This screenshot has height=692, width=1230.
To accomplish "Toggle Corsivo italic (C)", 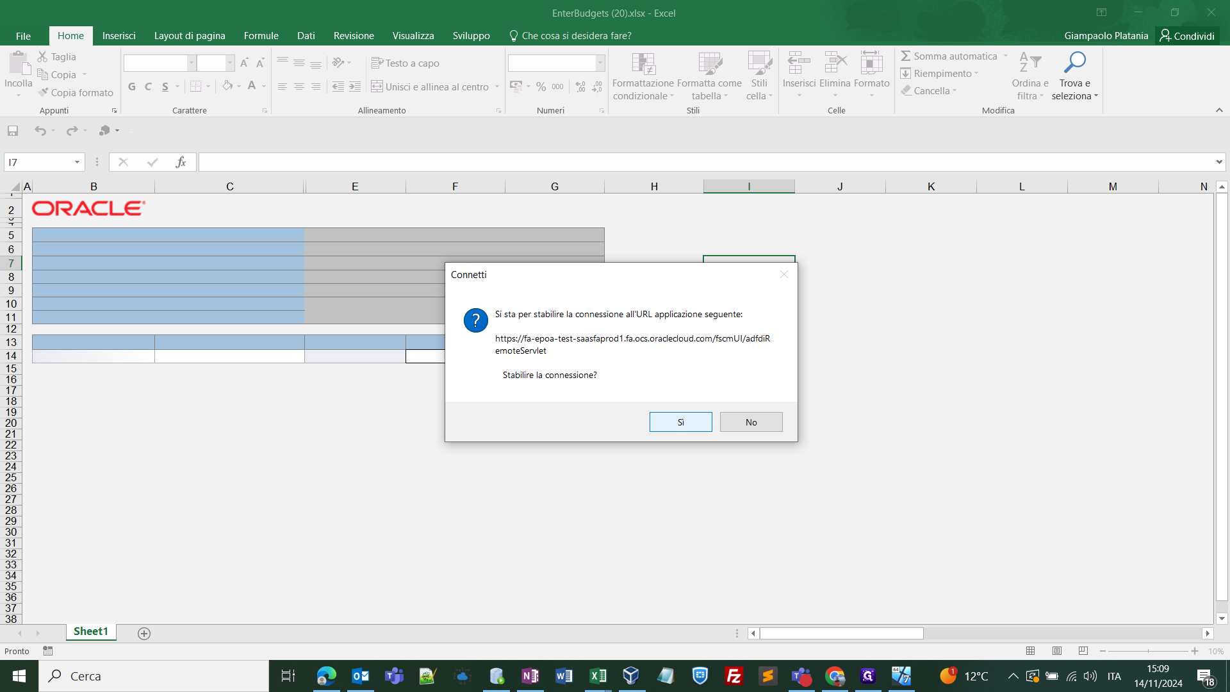I will click(148, 86).
